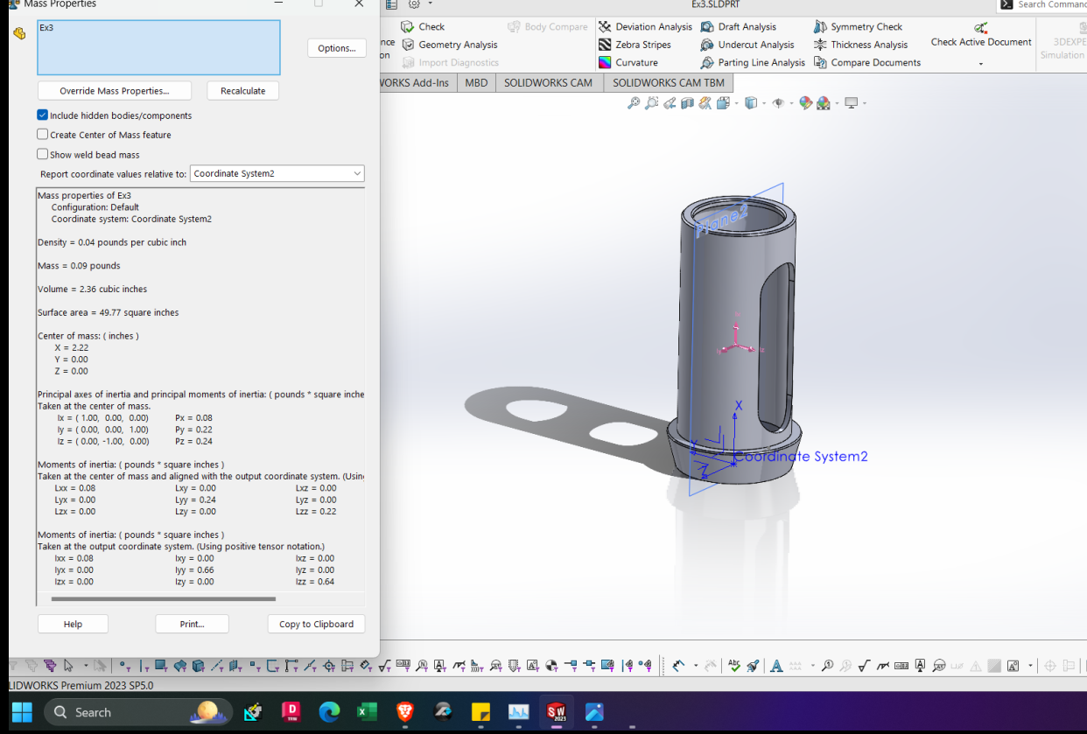Switch to the MBD tab
The height and width of the screenshot is (734, 1087).
[x=476, y=83]
